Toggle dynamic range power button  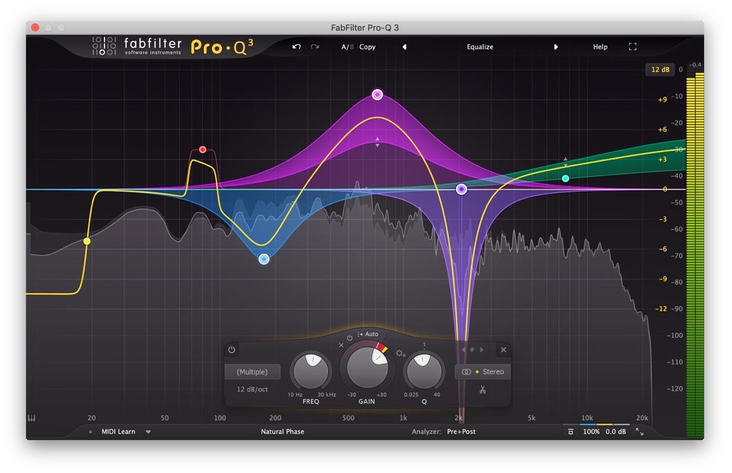350,338
